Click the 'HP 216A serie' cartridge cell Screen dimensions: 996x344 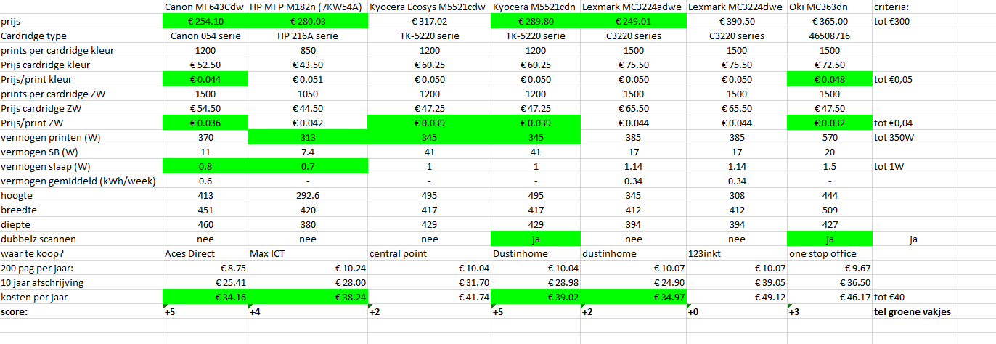[x=308, y=36]
